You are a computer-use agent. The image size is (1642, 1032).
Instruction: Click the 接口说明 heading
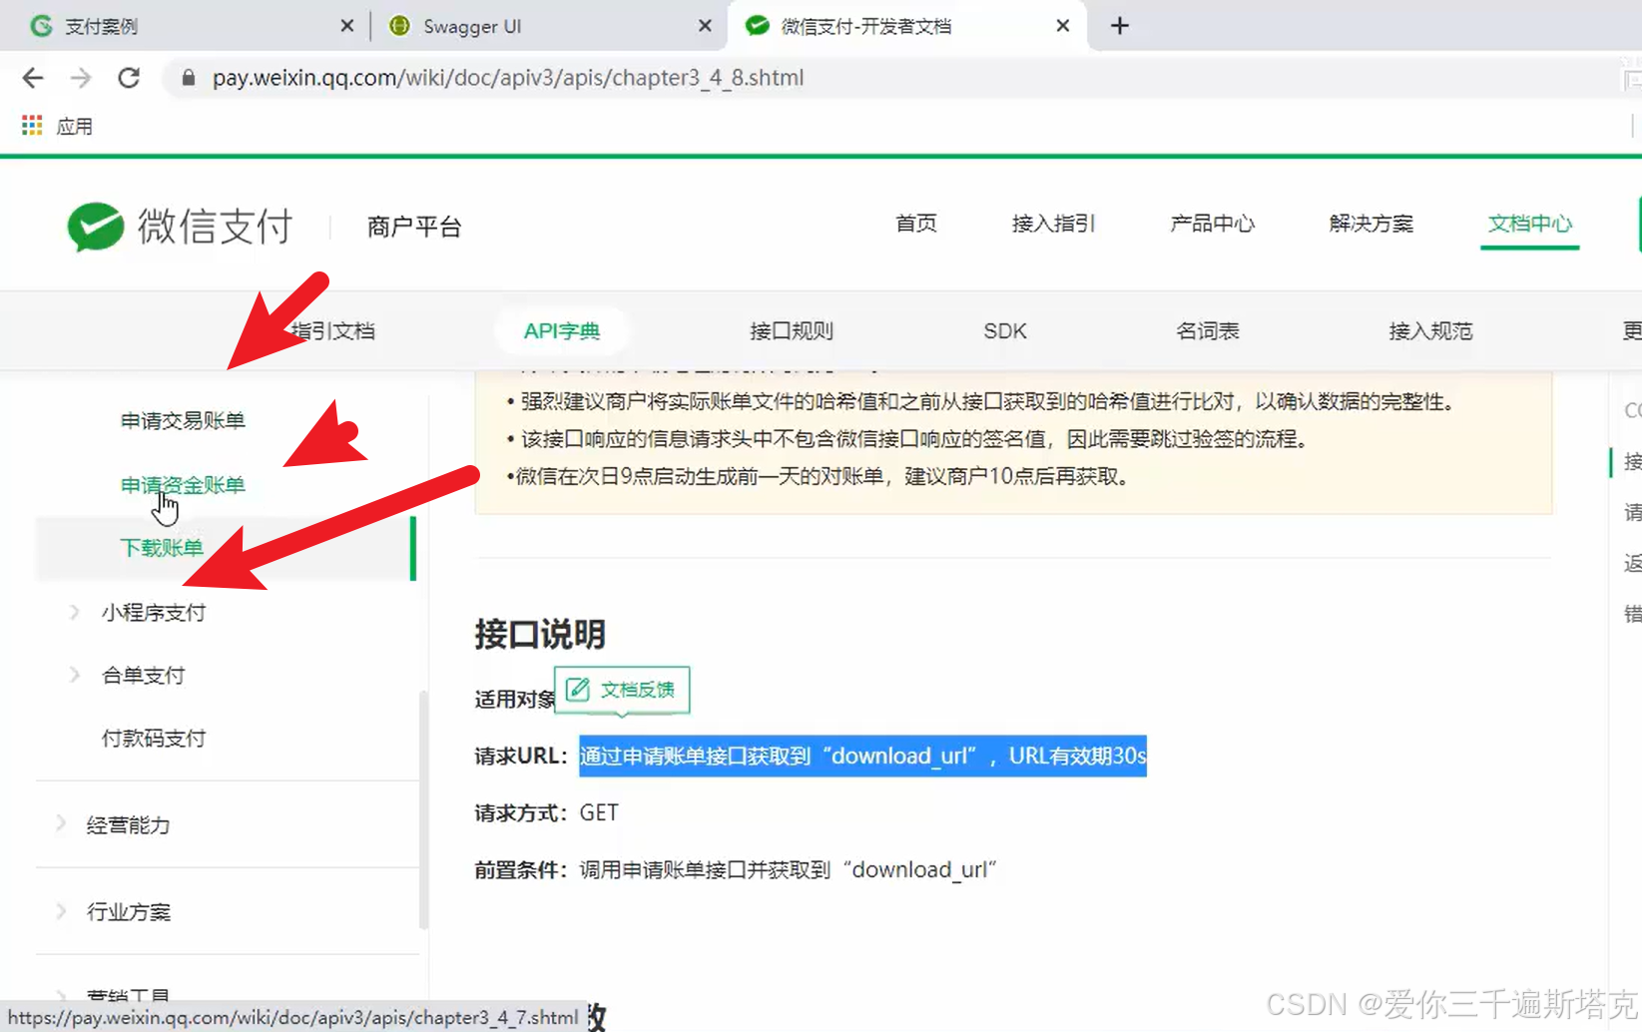coord(540,634)
